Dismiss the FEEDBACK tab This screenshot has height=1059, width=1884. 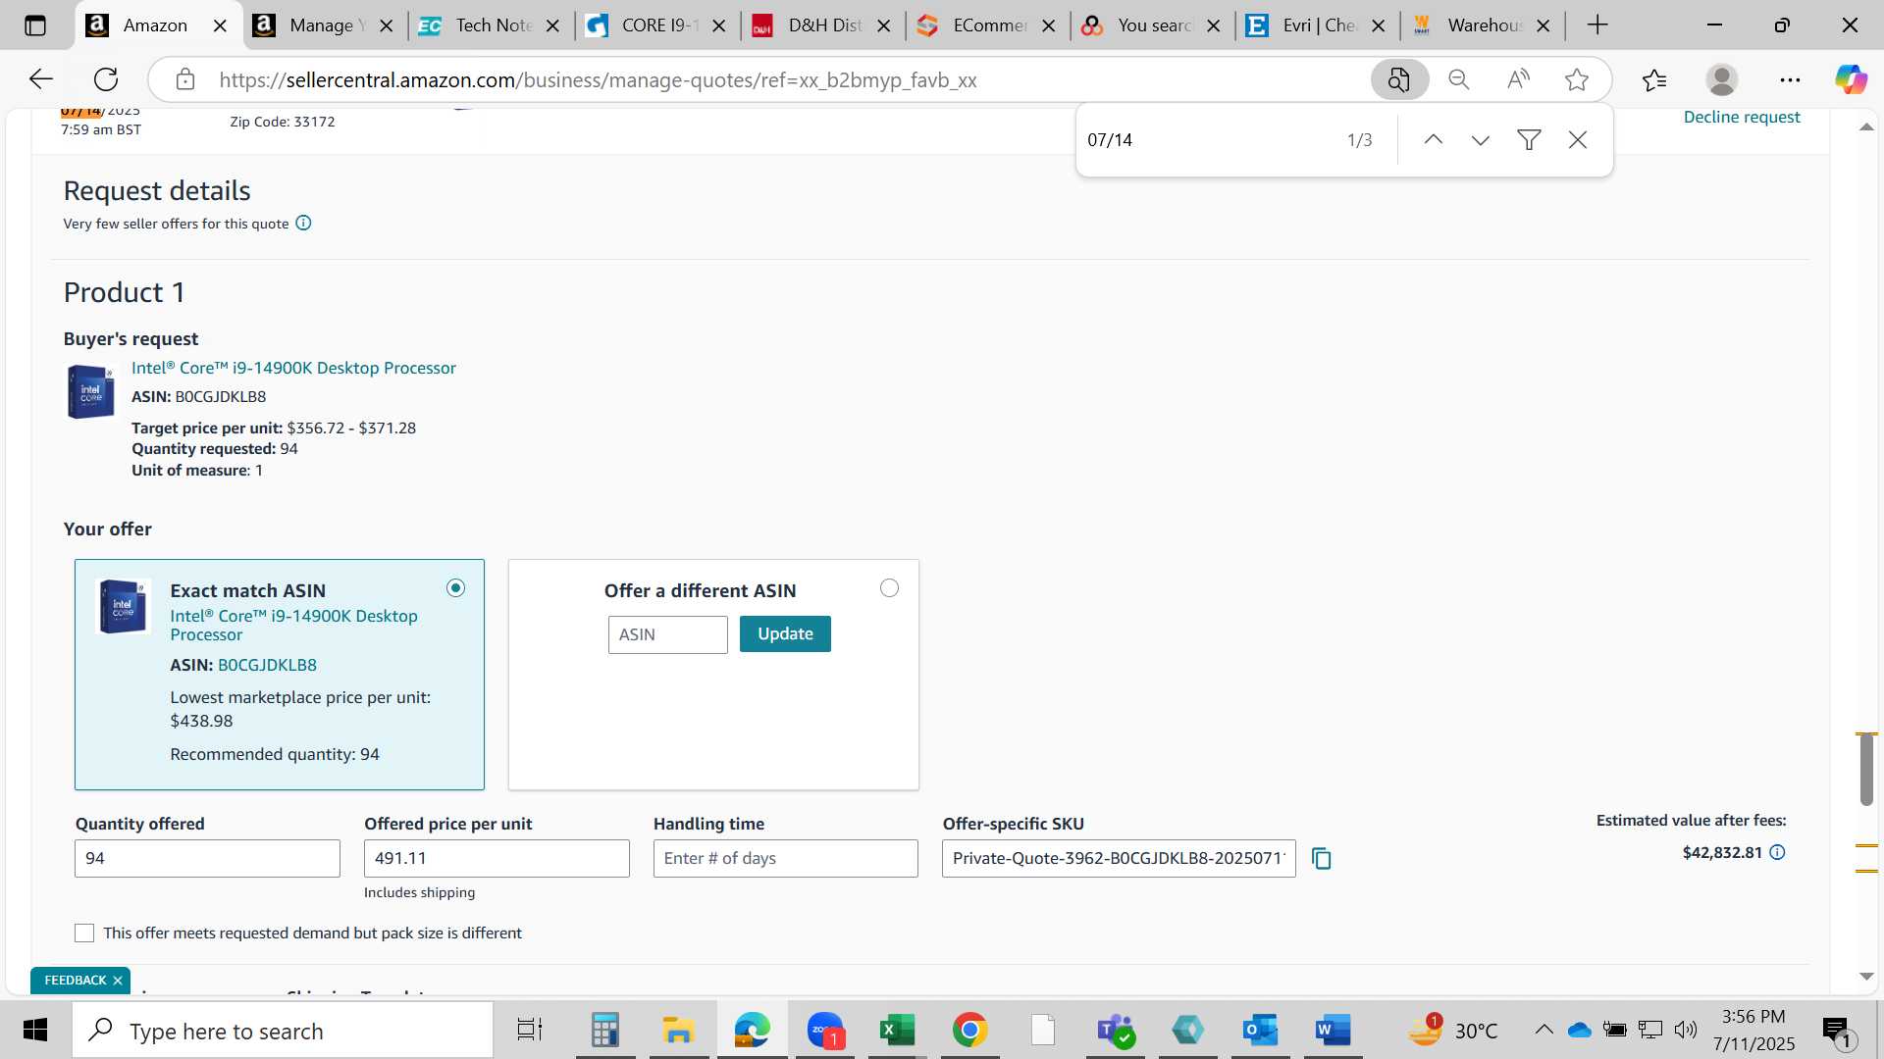click(x=118, y=981)
